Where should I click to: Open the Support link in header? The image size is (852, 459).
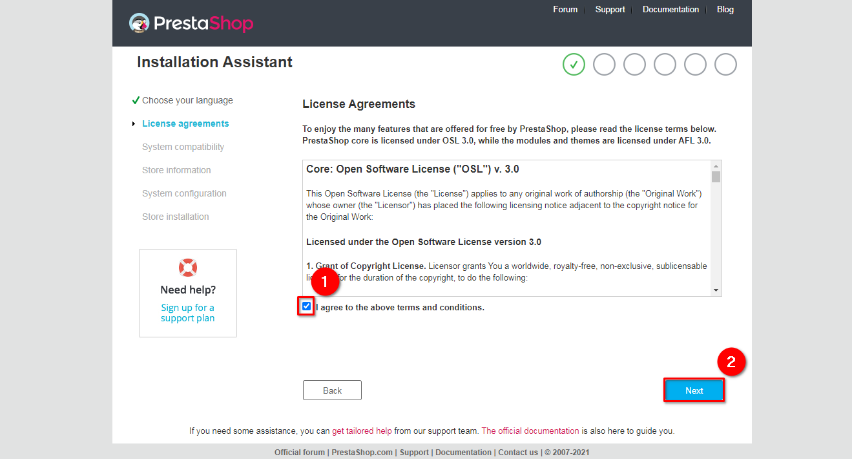coord(610,9)
